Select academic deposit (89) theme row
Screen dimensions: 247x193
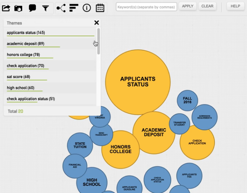[x=50, y=44]
